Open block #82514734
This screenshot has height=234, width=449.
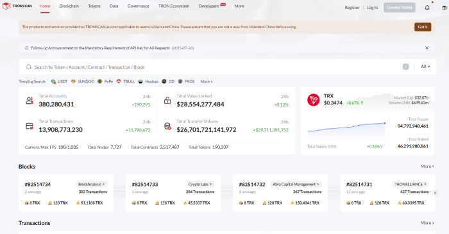coord(37,184)
